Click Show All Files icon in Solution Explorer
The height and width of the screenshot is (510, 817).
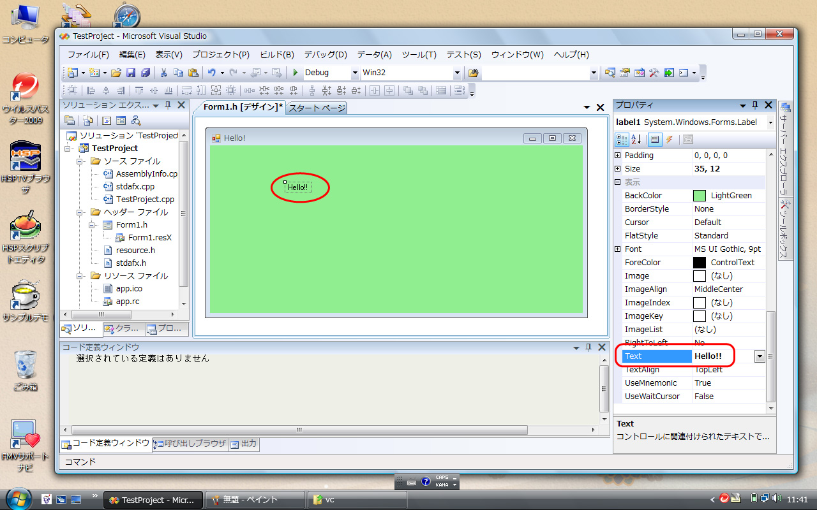88,120
